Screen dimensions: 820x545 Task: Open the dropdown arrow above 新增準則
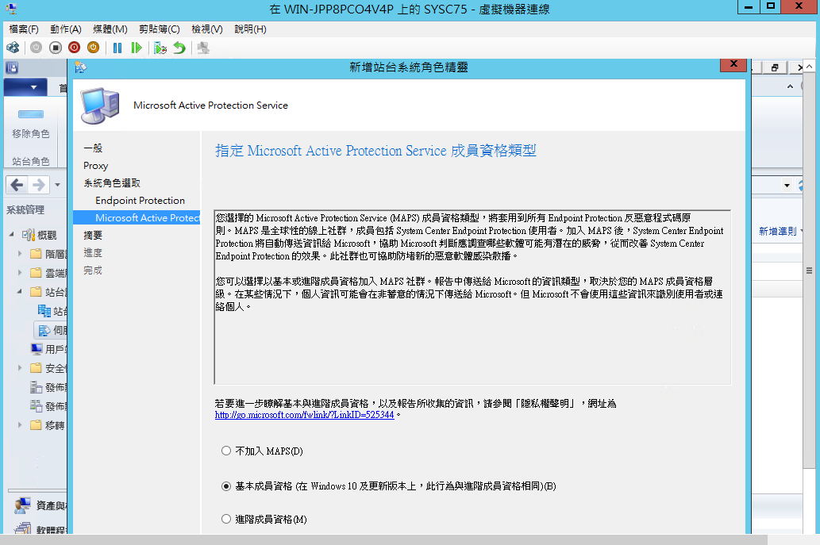tap(787, 186)
